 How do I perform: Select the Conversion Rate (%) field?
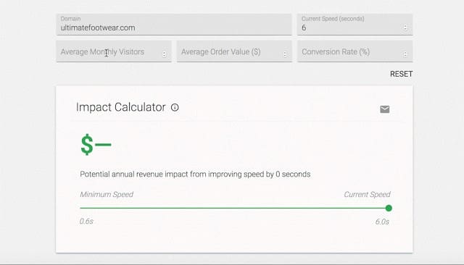[355, 51]
